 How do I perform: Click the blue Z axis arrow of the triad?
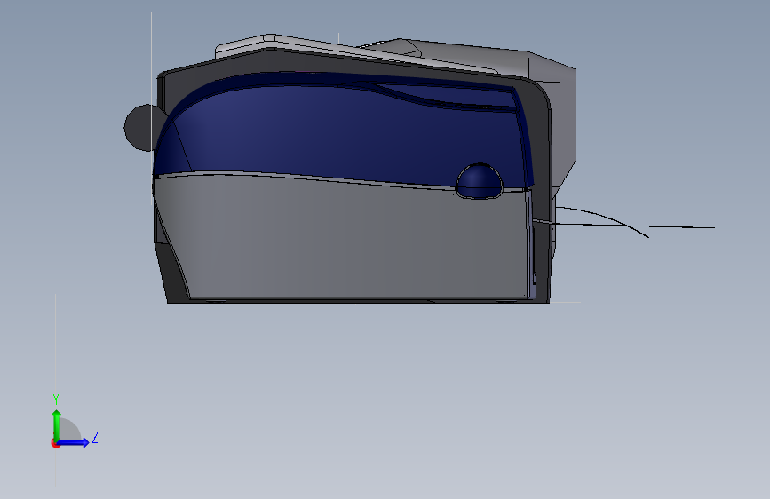(x=74, y=442)
